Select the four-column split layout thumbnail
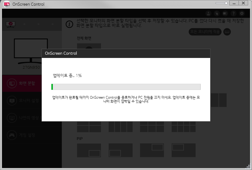Viewport: 252px width, 170px height. [x=121, y=127]
